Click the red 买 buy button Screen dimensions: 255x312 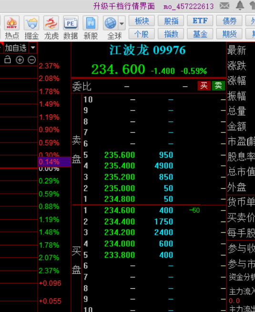(x=204, y=86)
